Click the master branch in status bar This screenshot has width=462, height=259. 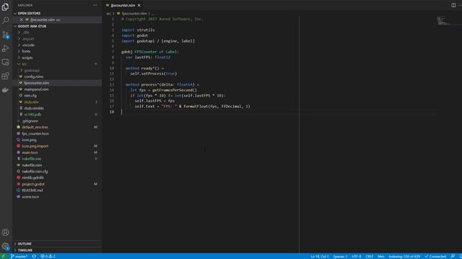pos(19,256)
